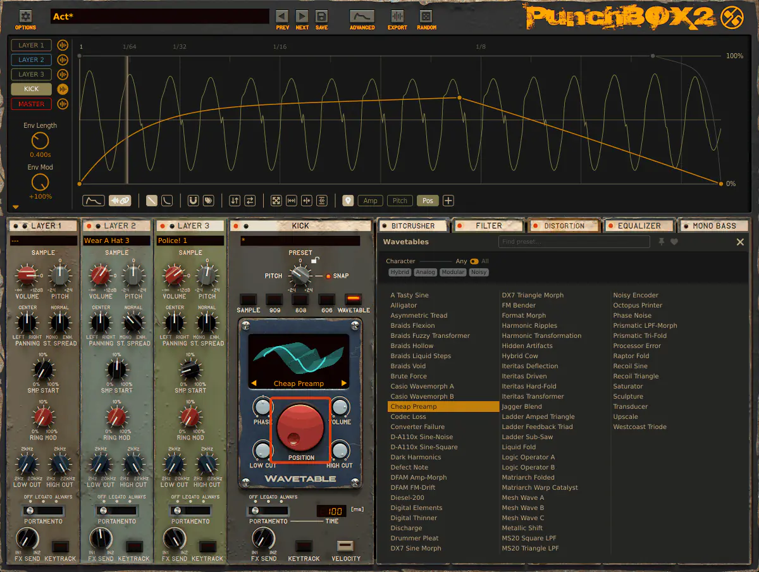Screen dimensions: 759x572
Task: Click the vertical compress icon
Action: pos(322,201)
